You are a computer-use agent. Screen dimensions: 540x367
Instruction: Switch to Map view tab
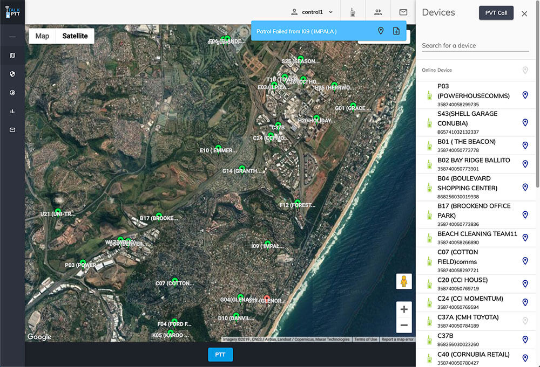[x=42, y=36]
